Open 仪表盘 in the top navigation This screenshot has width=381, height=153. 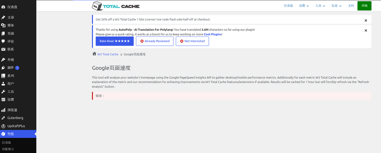[x=288, y=6]
